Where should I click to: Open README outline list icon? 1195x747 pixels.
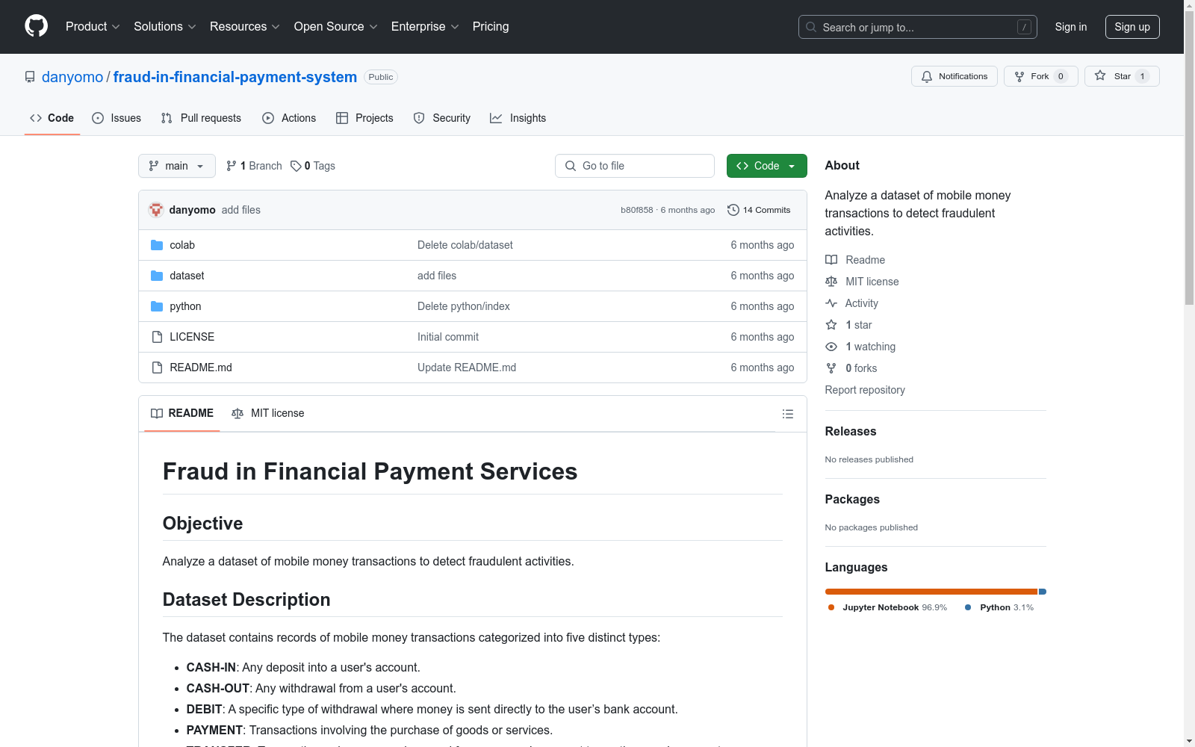click(787, 414)
